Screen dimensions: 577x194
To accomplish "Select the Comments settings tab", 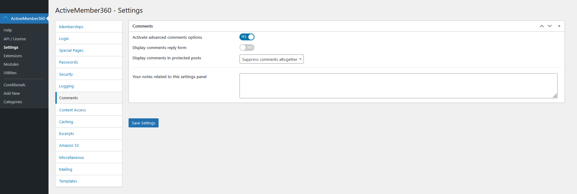I will pos(89,98).
